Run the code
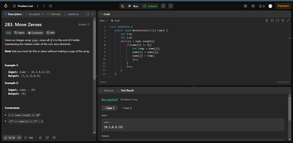 (x=133, y=6)
